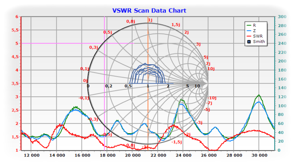
Task: Click the x-axis label '28 000'
Action: tap(234, 155)
